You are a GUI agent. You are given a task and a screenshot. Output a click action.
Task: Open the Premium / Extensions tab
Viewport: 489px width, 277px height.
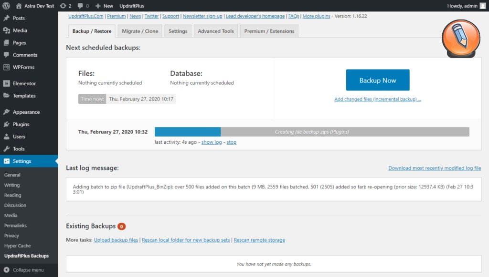click(x=269, y=31)
